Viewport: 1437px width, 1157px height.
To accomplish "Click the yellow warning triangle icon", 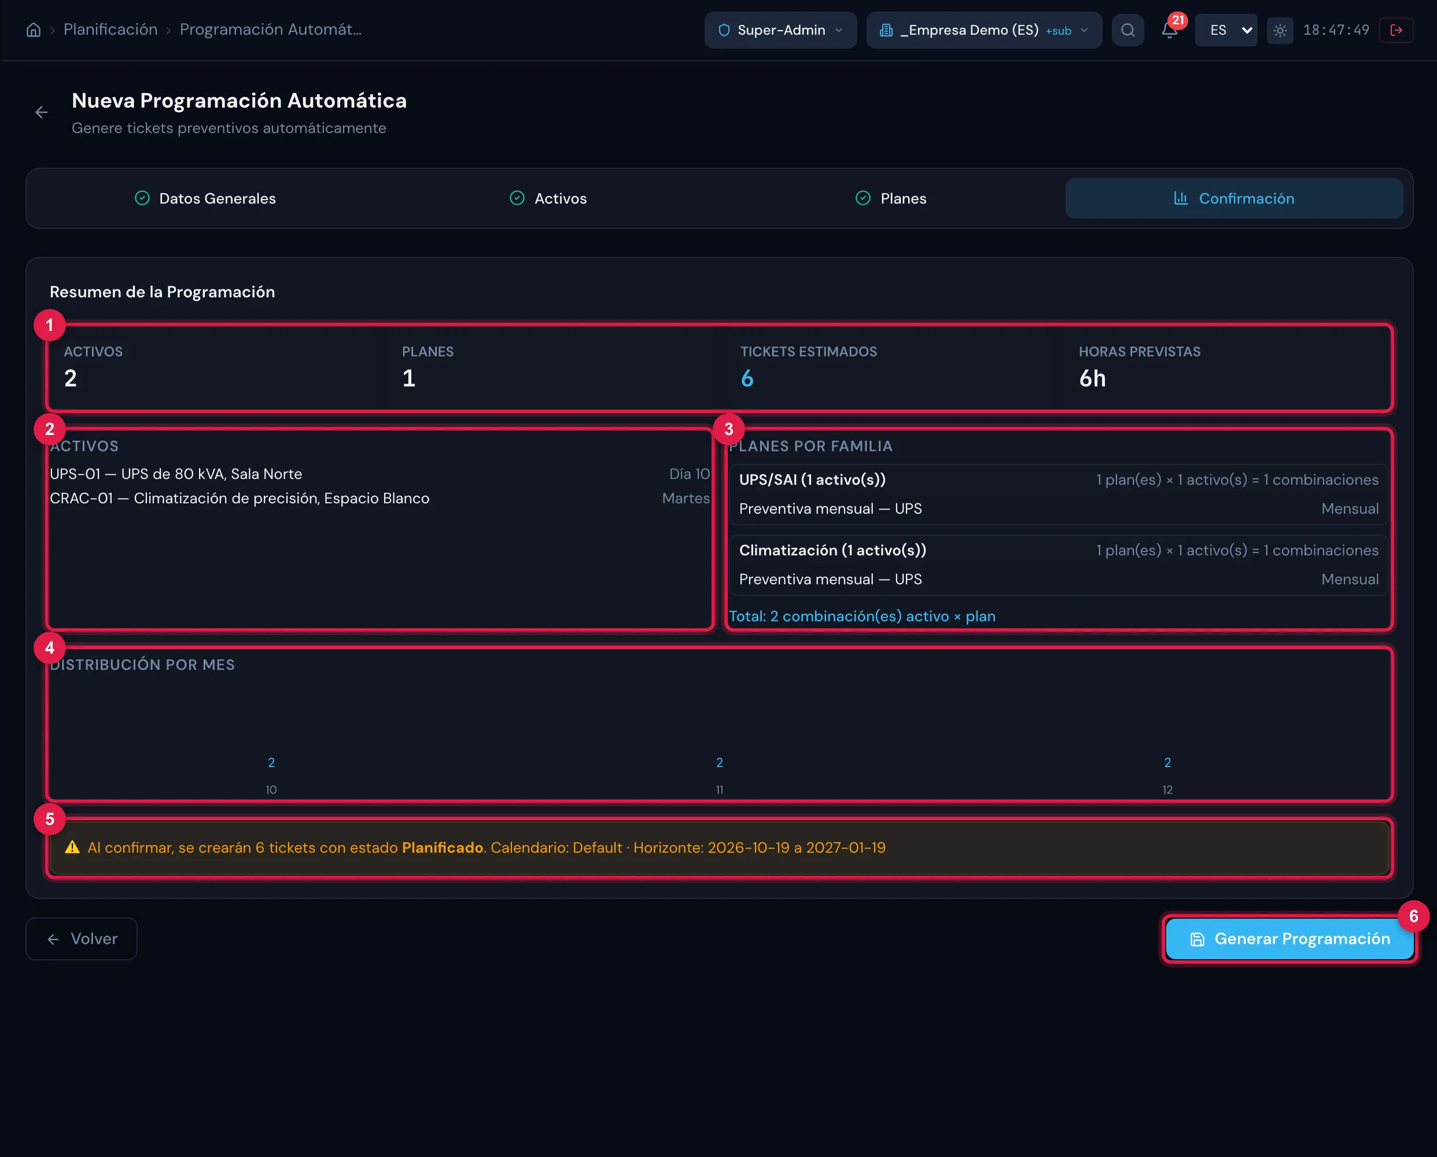I will tap(72, 848).
